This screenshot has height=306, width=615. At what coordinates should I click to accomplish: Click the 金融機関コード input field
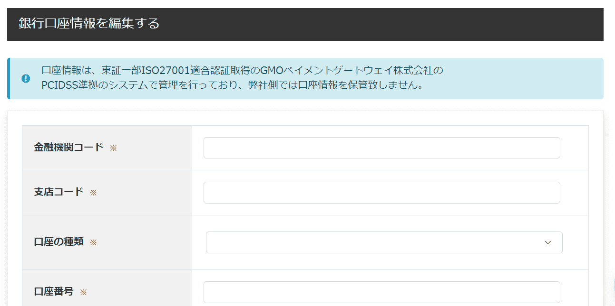coord(381,148)
